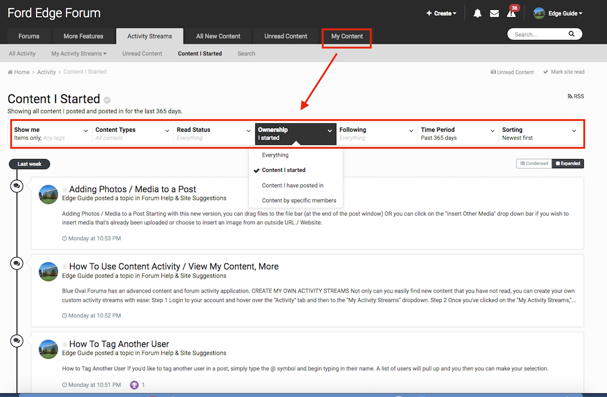Click the topic icon beside How To Use Content Activity

[17, 263]
